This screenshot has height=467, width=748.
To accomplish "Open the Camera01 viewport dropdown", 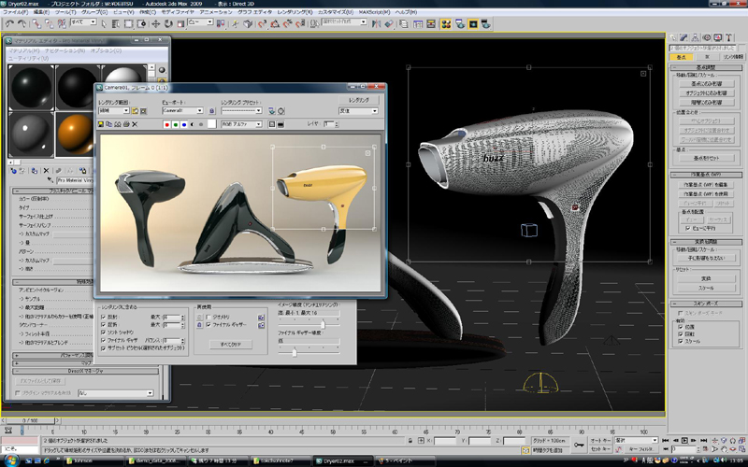I will pyautogui.click(x=200, y=110).
